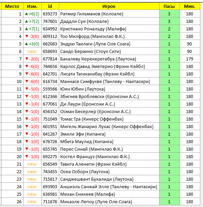The image size is (203, 207).
Task: Click the player name Саидо Бераино (Стоук Сити)
Action: coord(90,52)
